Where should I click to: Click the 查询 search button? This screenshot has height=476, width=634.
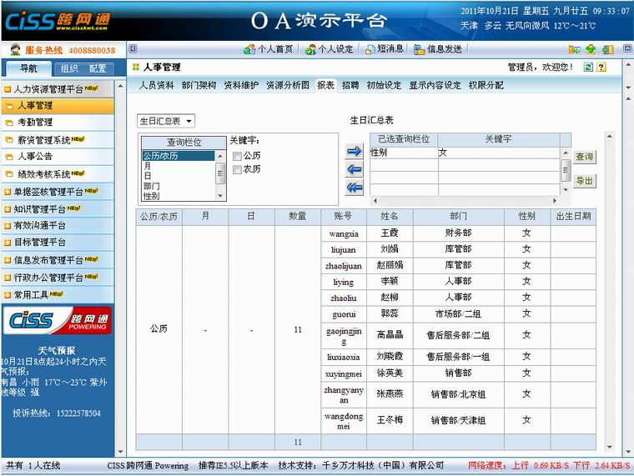pyautogui.click(x=584, y=157)
